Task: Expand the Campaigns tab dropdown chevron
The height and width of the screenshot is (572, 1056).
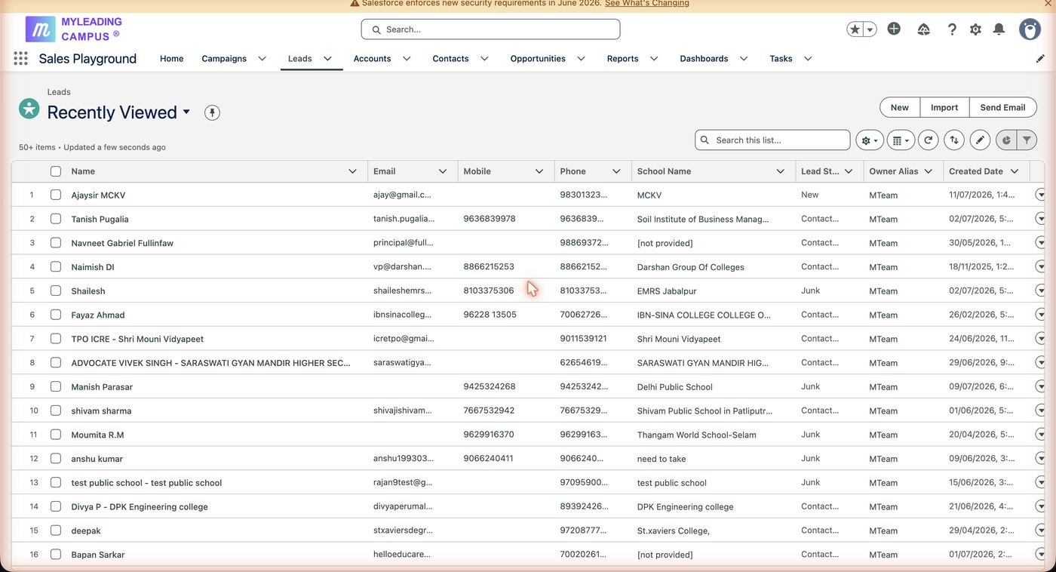Action: (x=262, y=59)
